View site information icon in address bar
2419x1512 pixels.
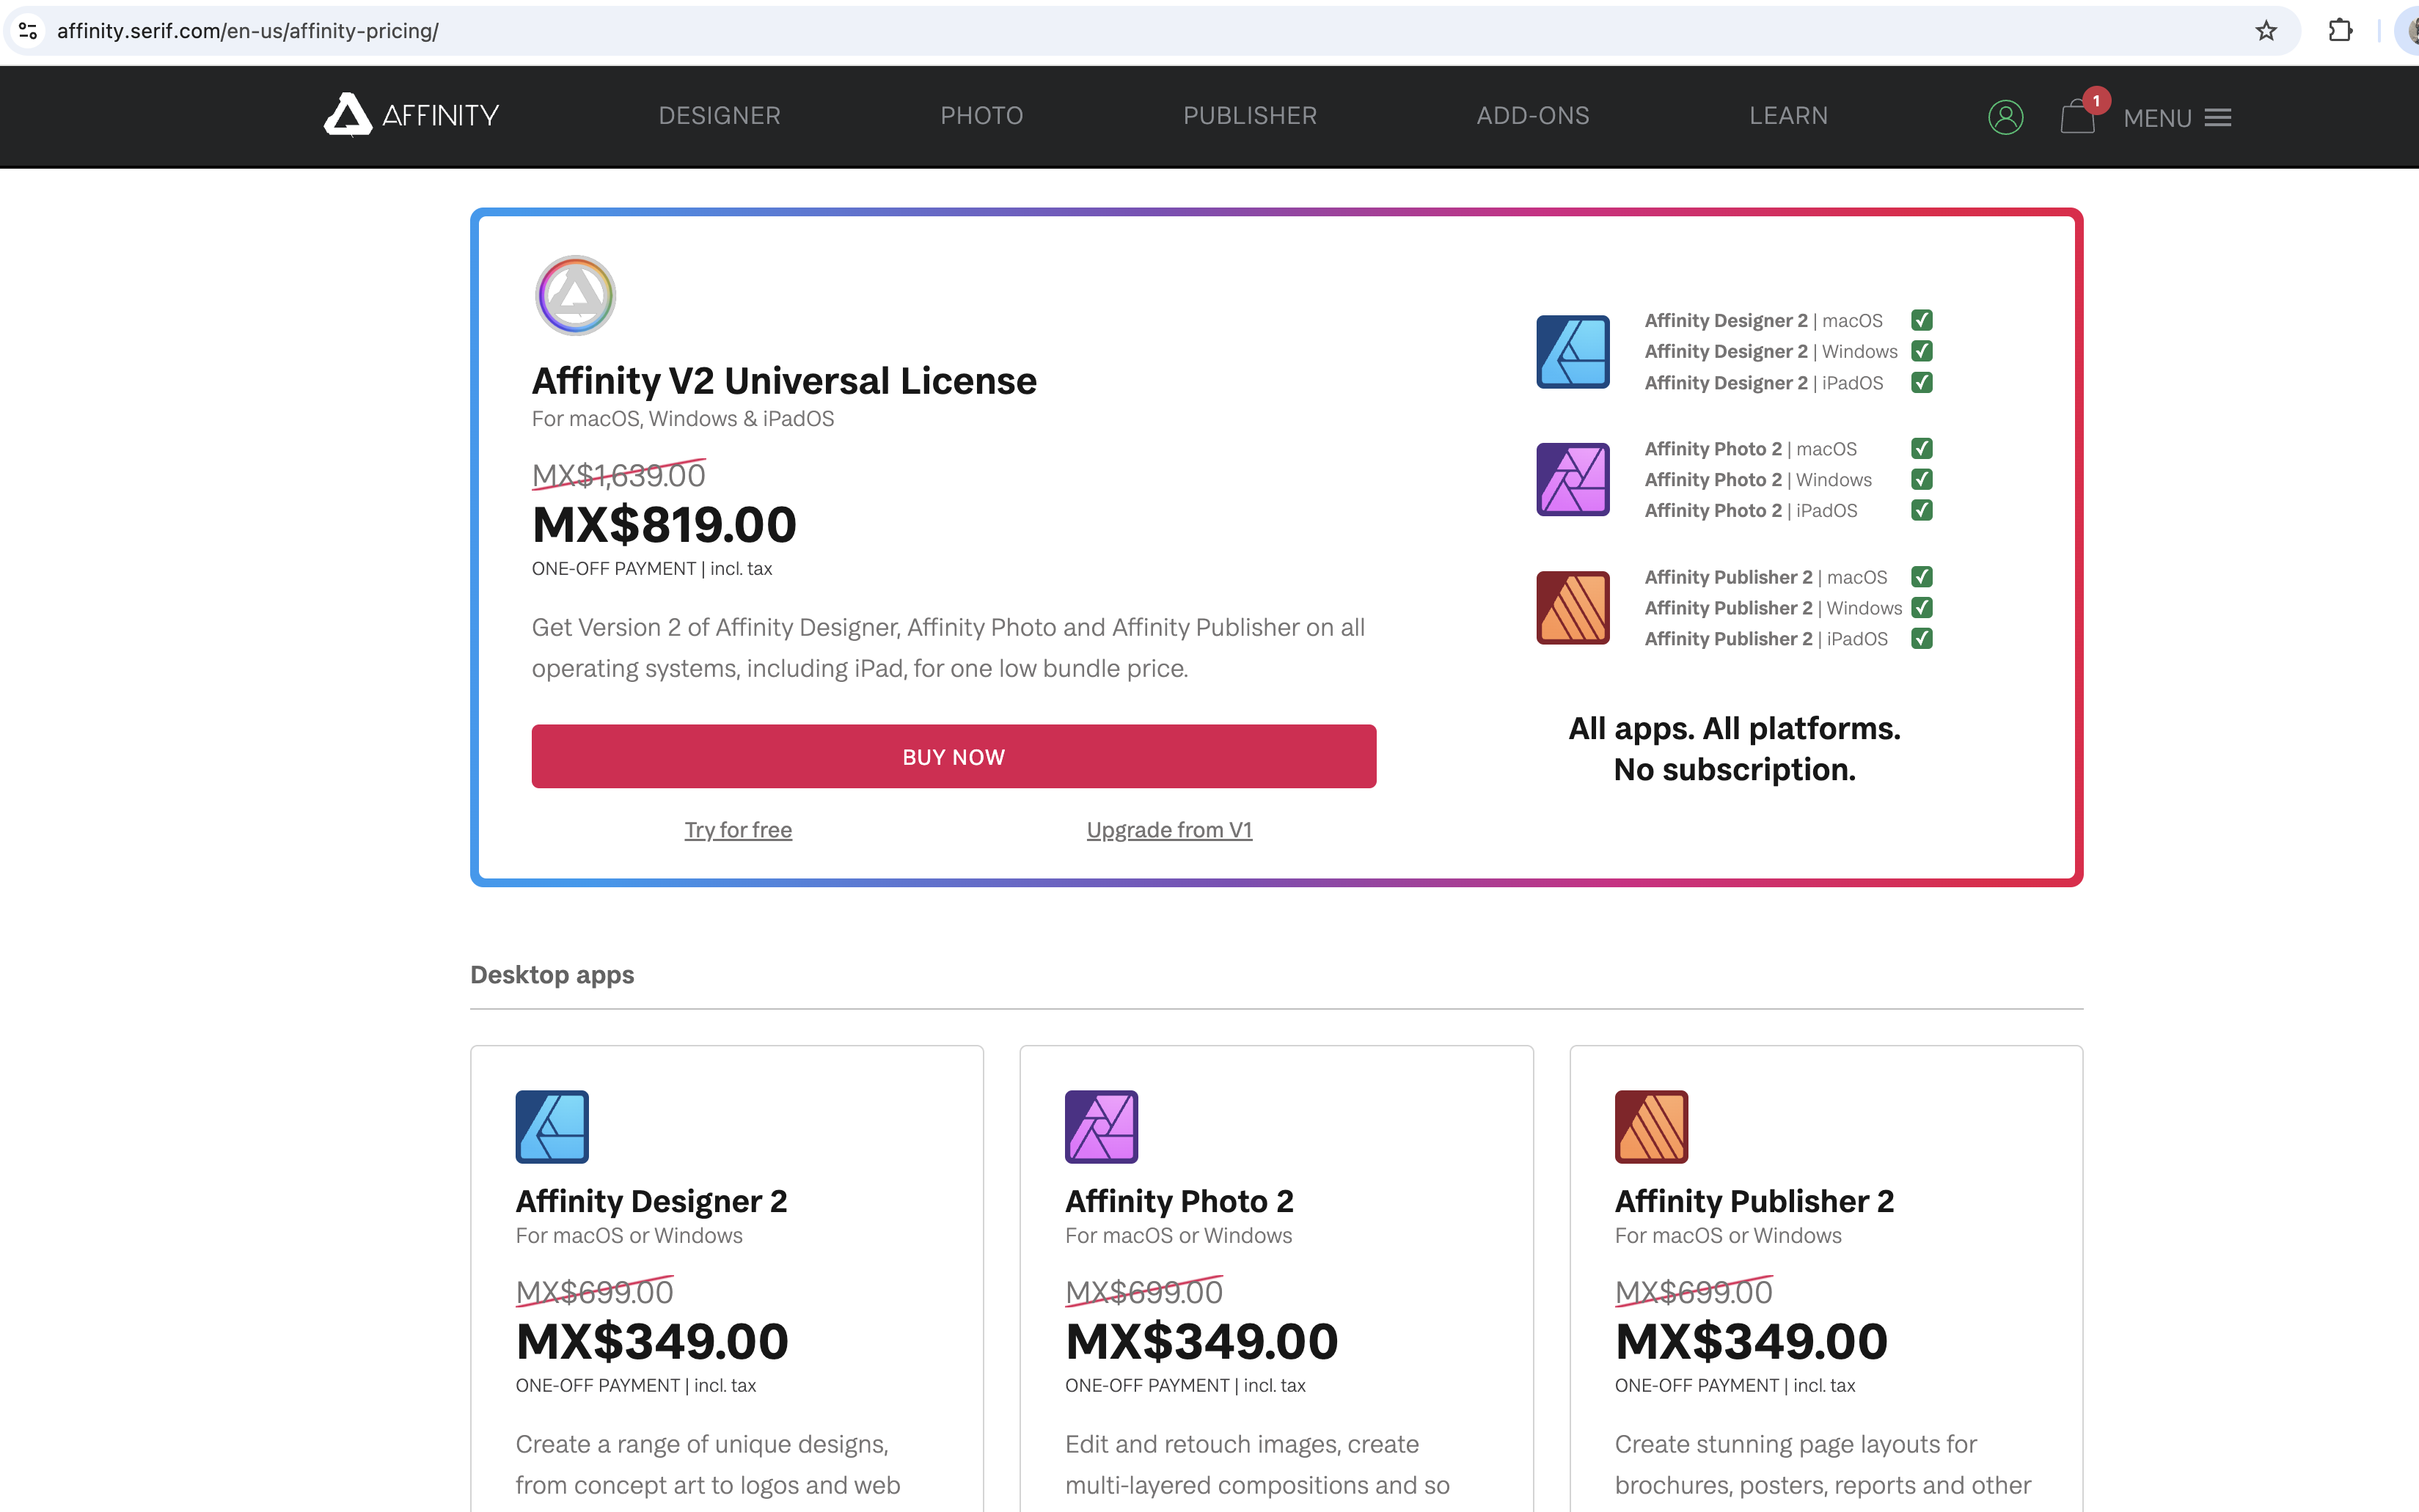[28, 31]
